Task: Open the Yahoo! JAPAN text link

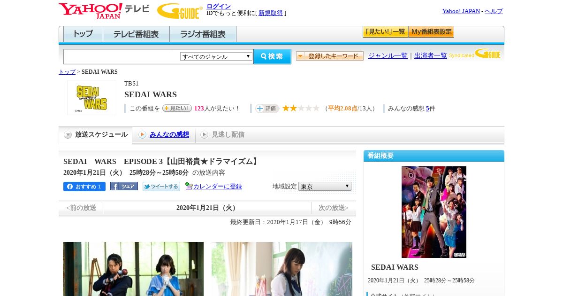Action: (x=461, y=11)
